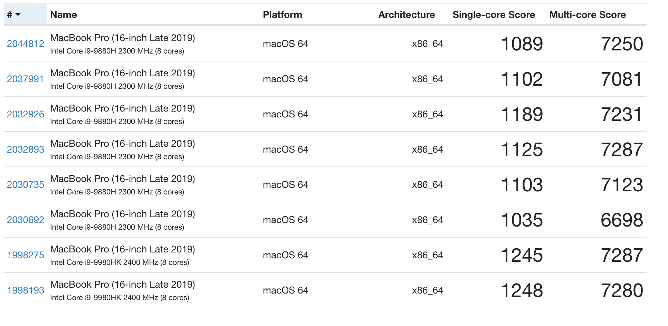Click the 7250 multi-core score value
This screenshot has height=326, width=668.
click(621, 44)
